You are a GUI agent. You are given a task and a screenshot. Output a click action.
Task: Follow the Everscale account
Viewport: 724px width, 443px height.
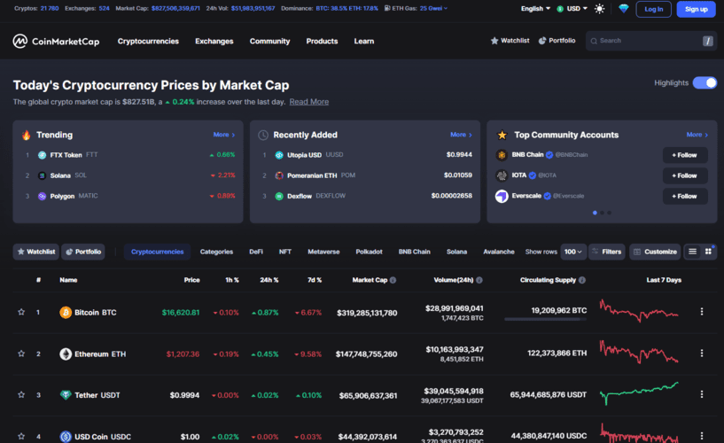click(x=685, y=196)
